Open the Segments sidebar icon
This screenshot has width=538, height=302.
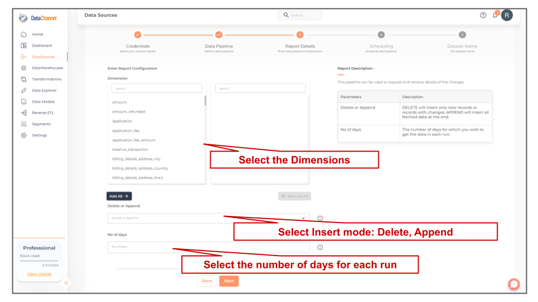click(x=24, y=124)
